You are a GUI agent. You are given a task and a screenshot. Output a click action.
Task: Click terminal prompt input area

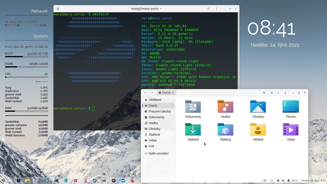point(94,108)
